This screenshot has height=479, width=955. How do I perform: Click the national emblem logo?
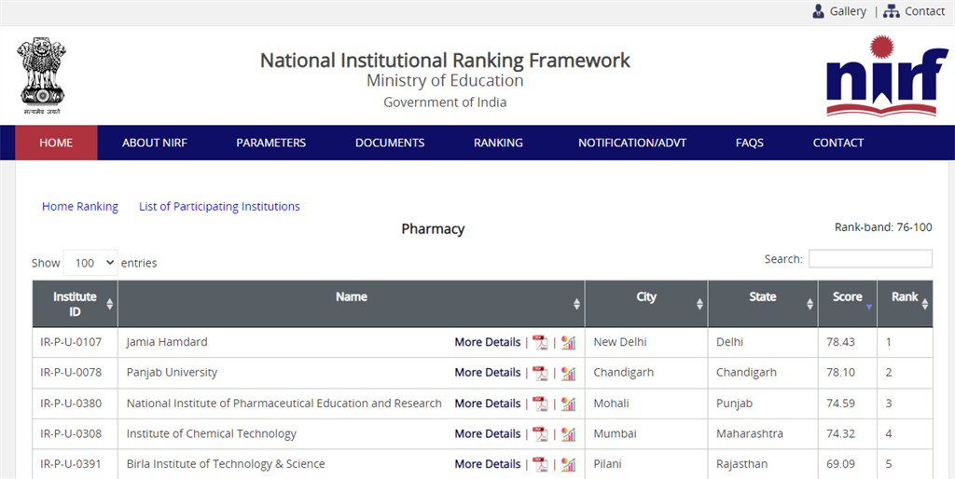pos(41,75)
